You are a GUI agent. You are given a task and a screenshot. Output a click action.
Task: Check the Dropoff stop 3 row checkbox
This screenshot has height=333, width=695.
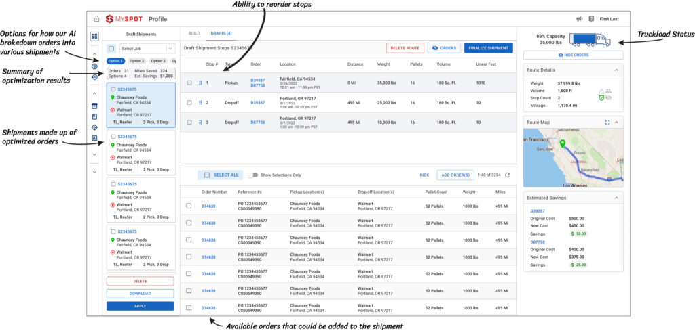click(189, 123)
